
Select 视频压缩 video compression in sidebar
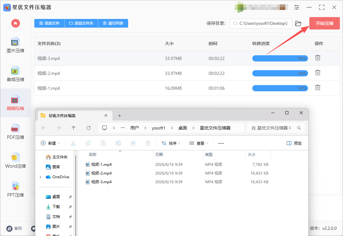pyautogui.click(x=15, y=103)
